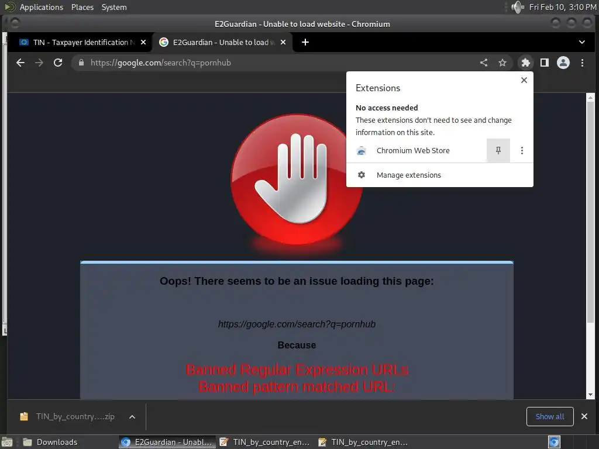
Task: Open second TIN_by_country_en taskbar window
Action: pos(363,442)
